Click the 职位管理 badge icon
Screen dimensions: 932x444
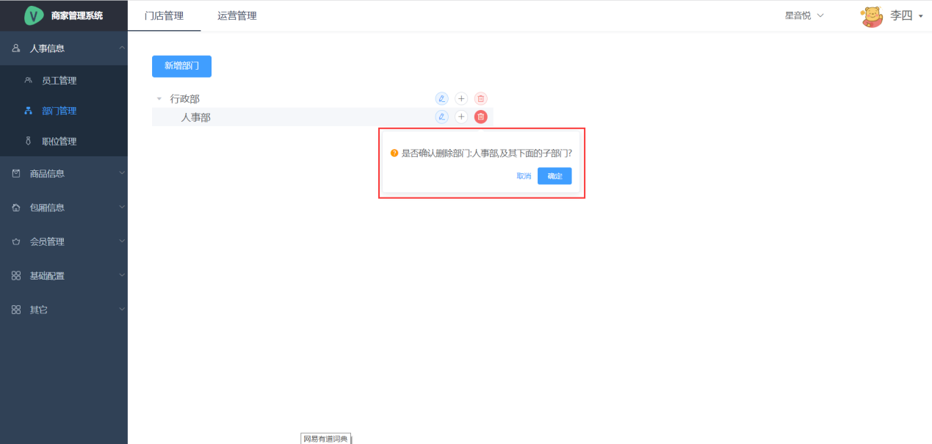click(x=28, y=141)
